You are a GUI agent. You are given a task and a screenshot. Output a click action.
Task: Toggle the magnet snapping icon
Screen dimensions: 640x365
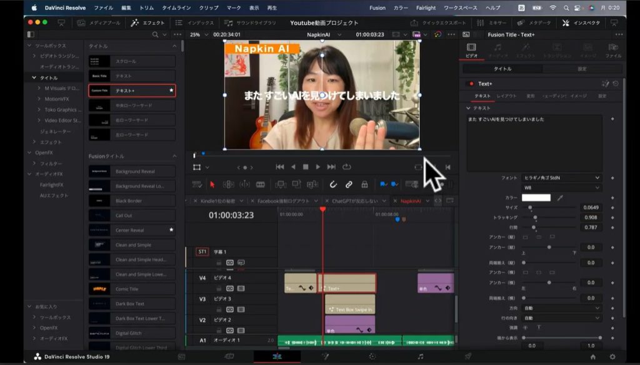coord(333,185)
